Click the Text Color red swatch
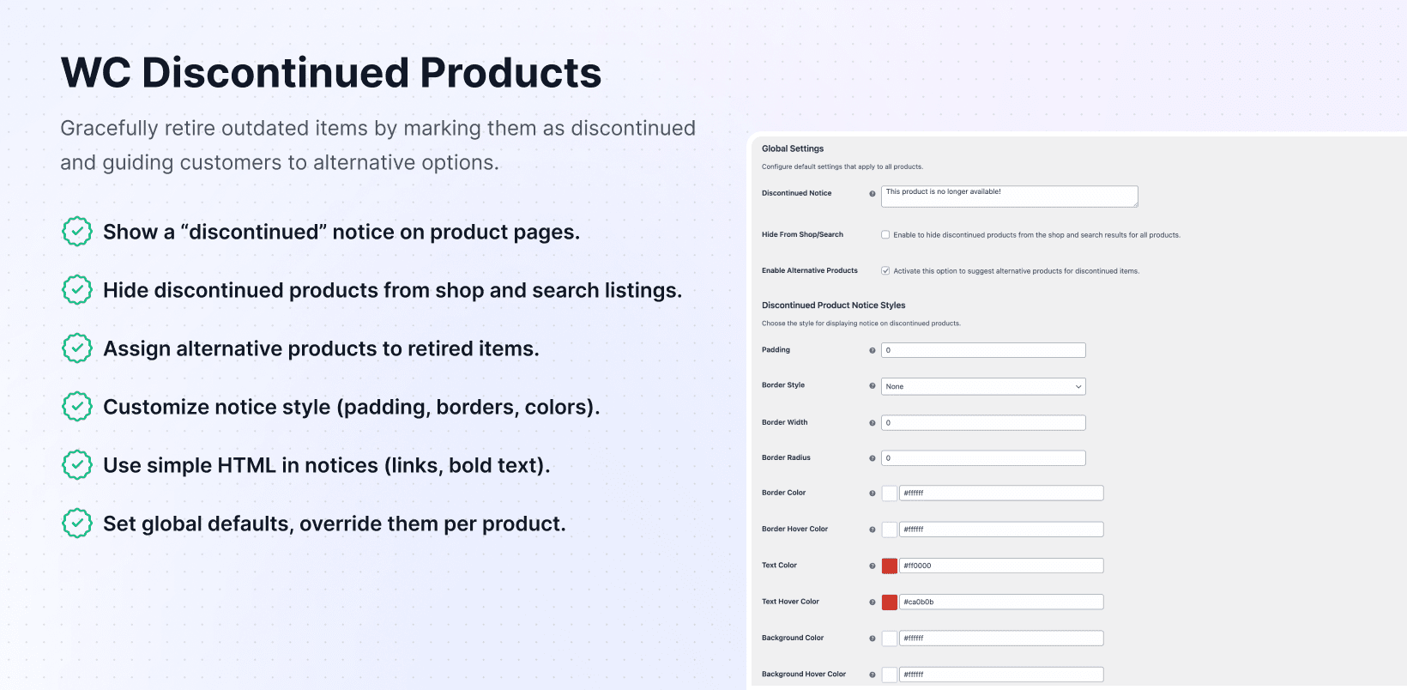The image size is (1407, 690). coord(890,566)
